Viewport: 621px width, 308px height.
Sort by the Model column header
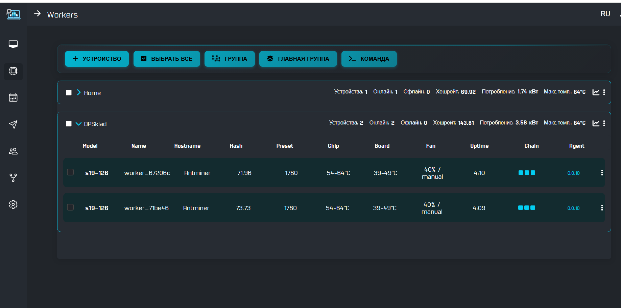(x=90, y=146)
